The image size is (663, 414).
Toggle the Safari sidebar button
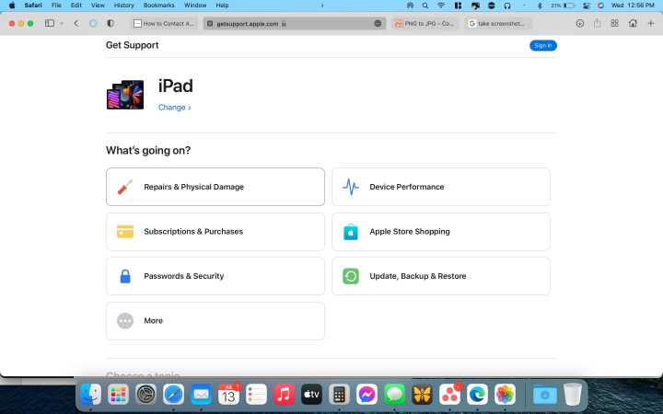click(x=50, y=23)
